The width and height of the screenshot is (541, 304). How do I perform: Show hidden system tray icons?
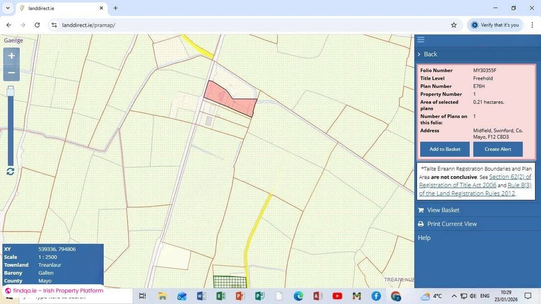click(454, 296)
